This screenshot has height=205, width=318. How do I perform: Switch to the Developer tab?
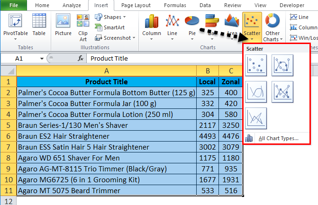pyautogui.click(x=292, y=5)
